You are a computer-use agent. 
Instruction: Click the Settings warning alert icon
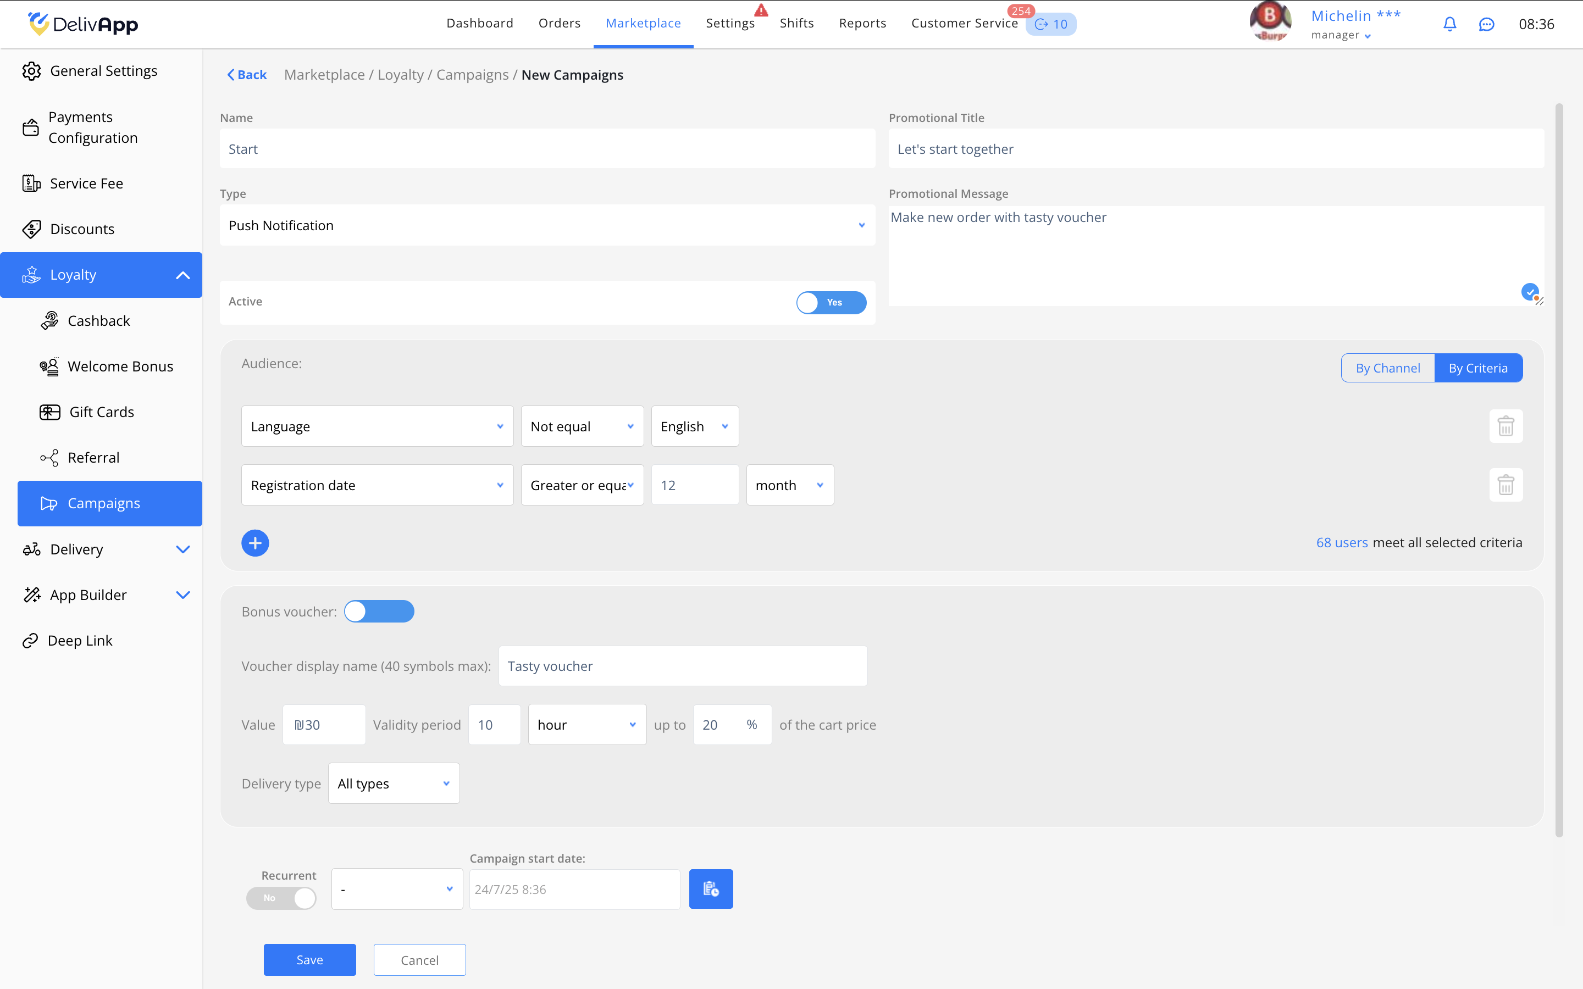click(761, 10)
